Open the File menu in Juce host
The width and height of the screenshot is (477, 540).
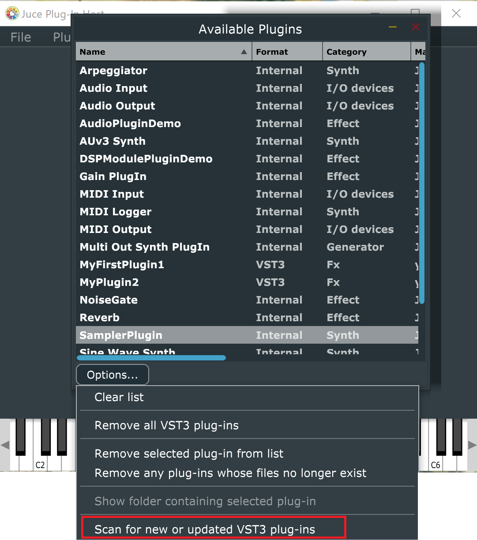coord(21,37)
